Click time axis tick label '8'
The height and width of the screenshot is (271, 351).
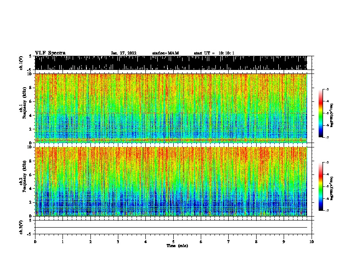[x=256, y=242]
